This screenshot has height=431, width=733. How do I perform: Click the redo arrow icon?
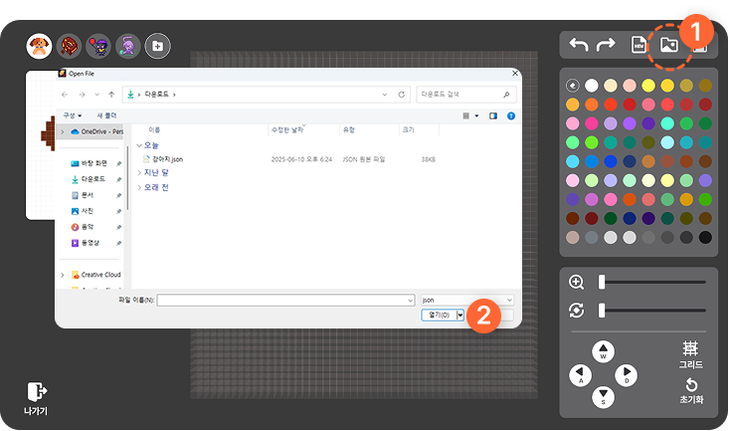(606, 45)
